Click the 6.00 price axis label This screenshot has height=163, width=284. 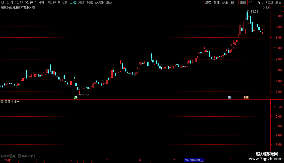pos(278,92)
